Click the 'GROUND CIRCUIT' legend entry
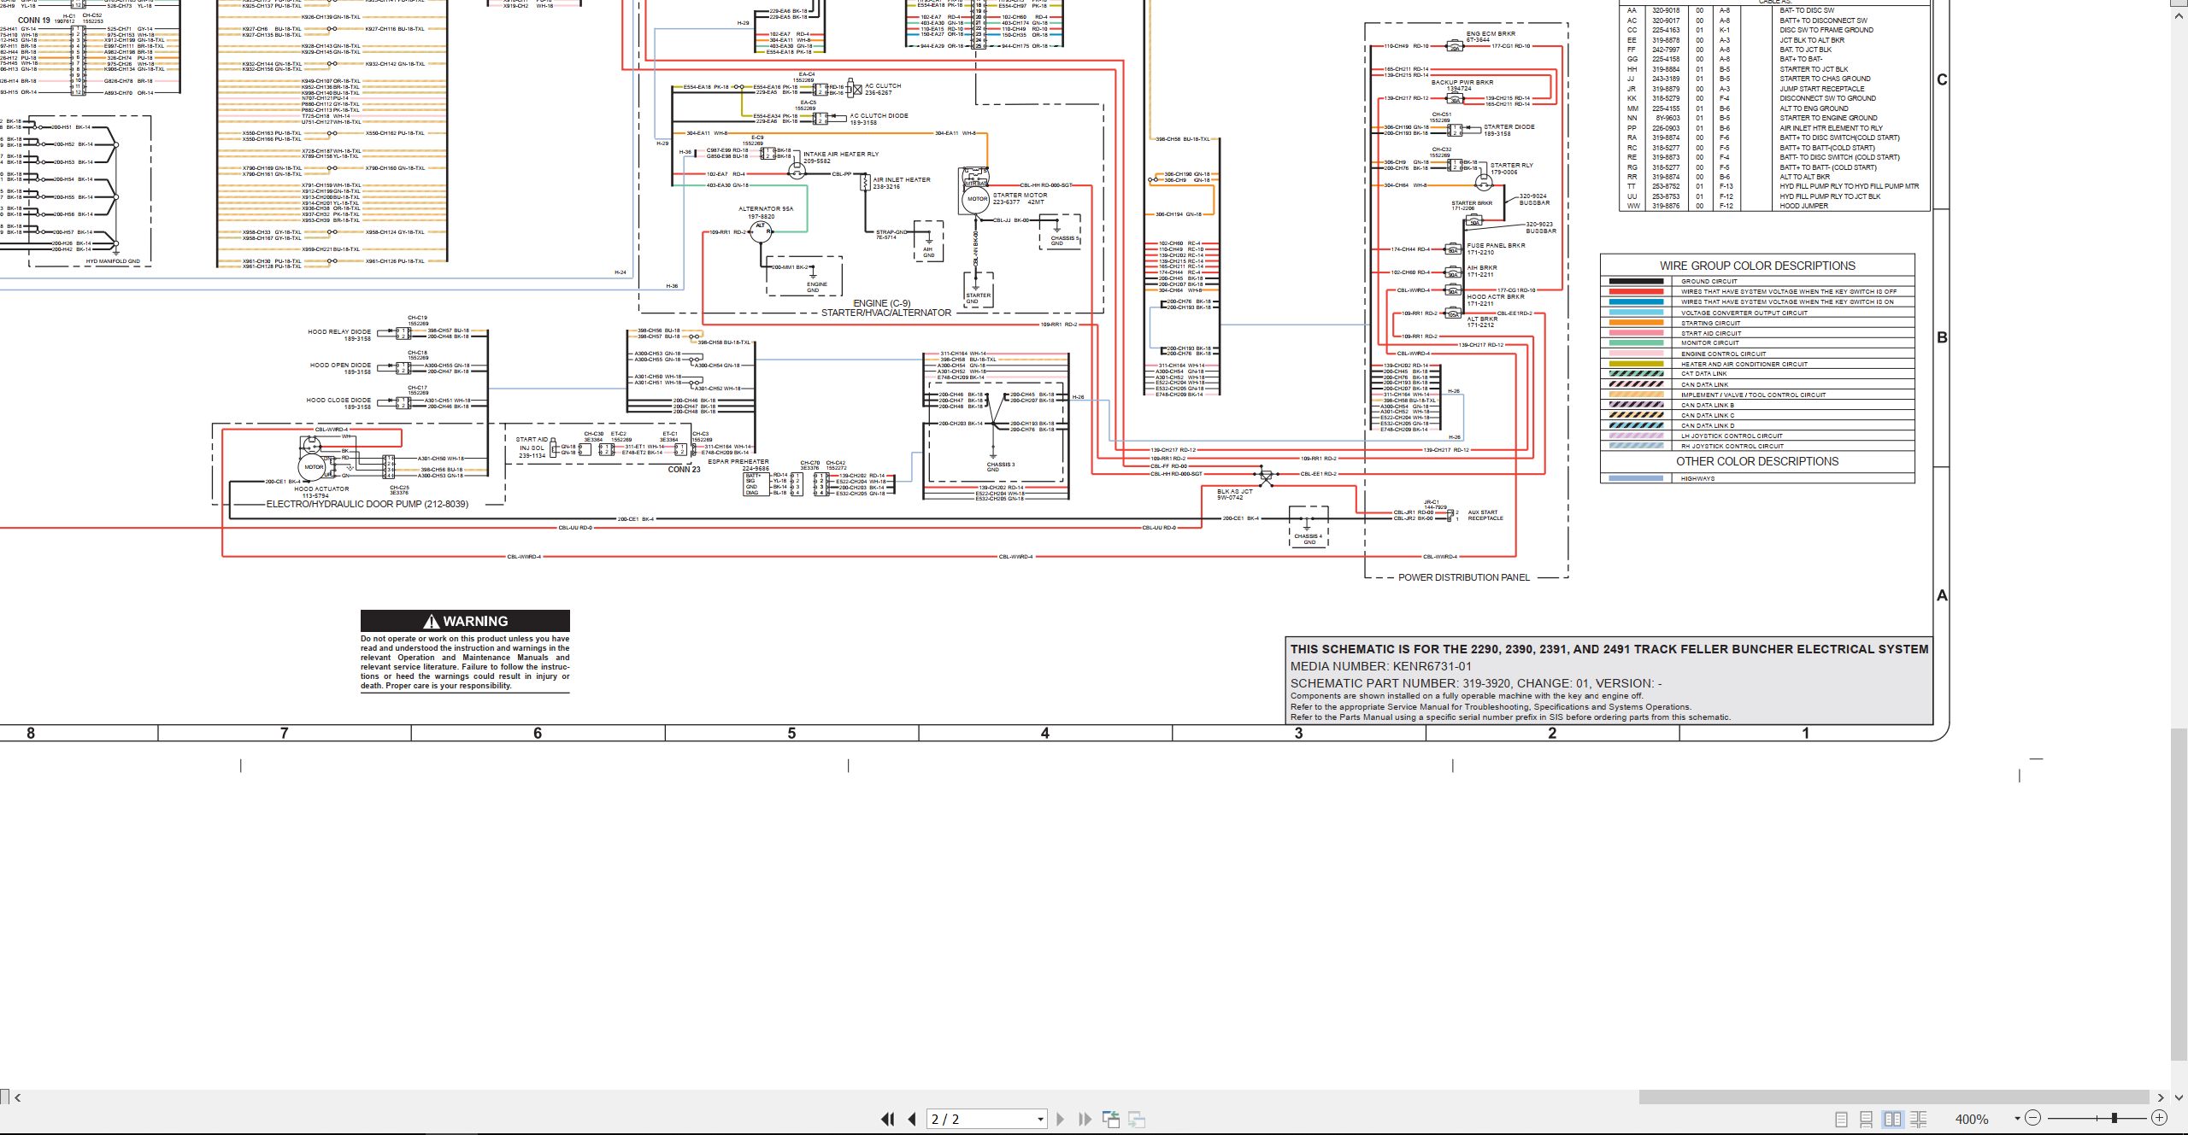The width and height of the screenshot is (2188, 1135). tap(1709, 281)
